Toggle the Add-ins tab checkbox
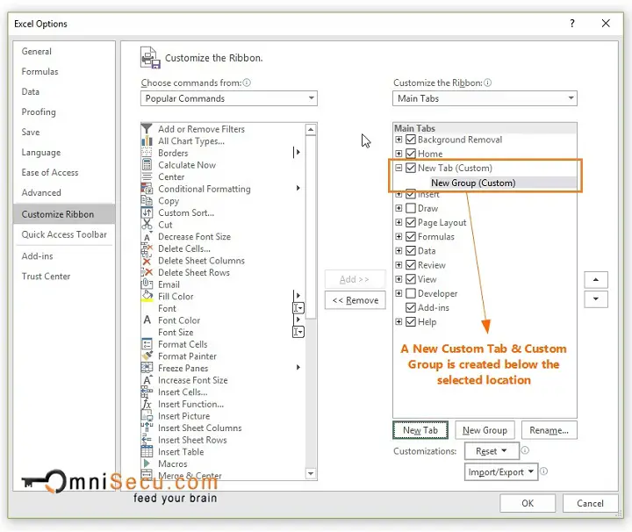 410,307
